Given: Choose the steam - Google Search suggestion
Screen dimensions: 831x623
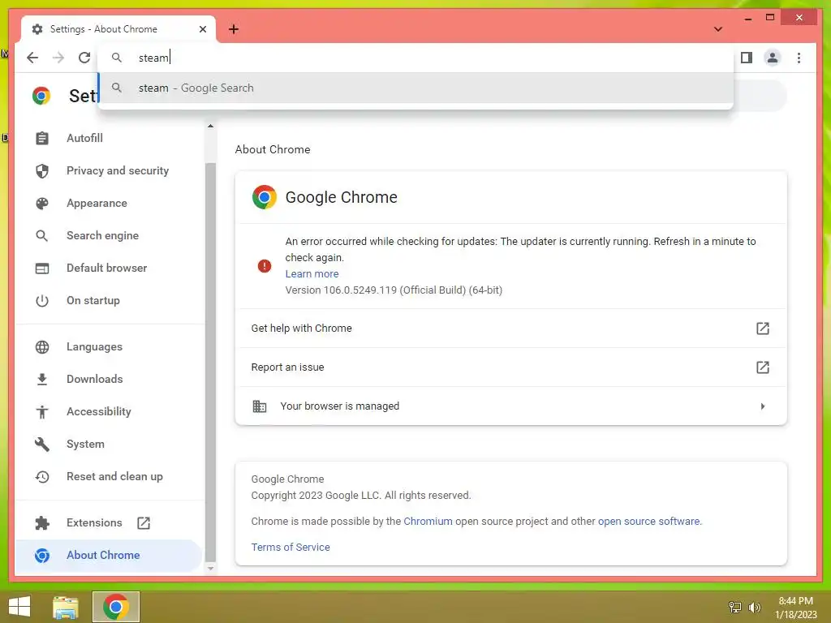Looking at the screenshot, I should point(416,88).
